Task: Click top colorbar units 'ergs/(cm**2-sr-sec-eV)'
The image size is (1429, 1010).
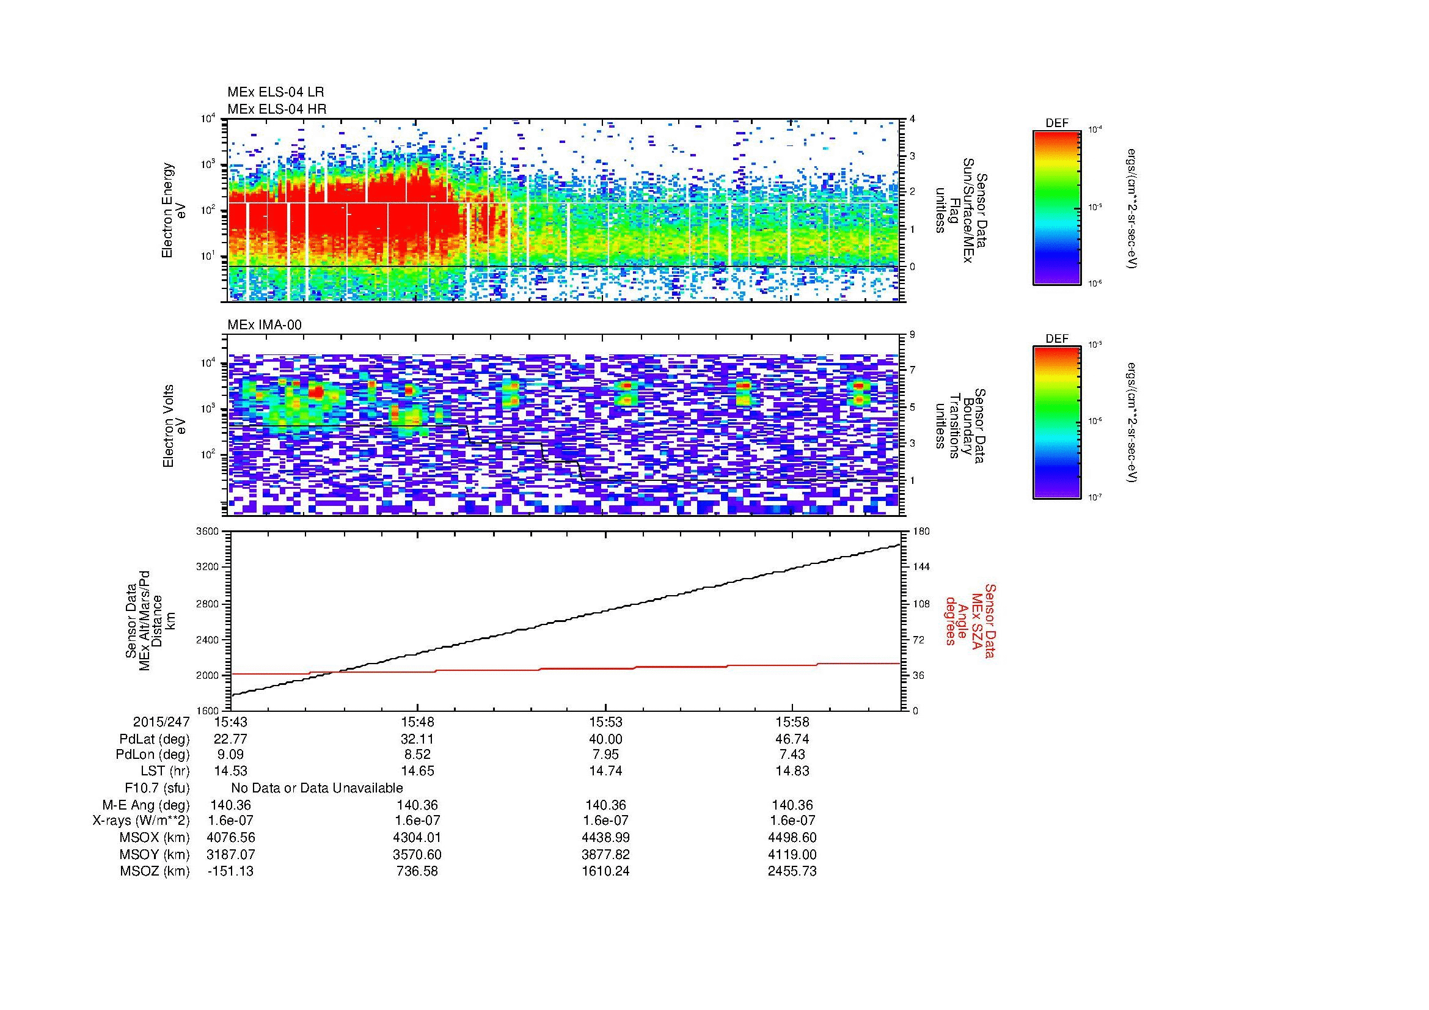Action: click(x=1133, y=208)
